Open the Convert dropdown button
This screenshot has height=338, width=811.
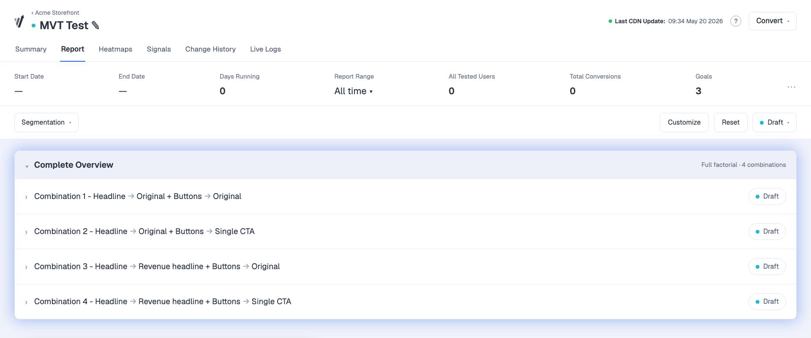(773, 21)
